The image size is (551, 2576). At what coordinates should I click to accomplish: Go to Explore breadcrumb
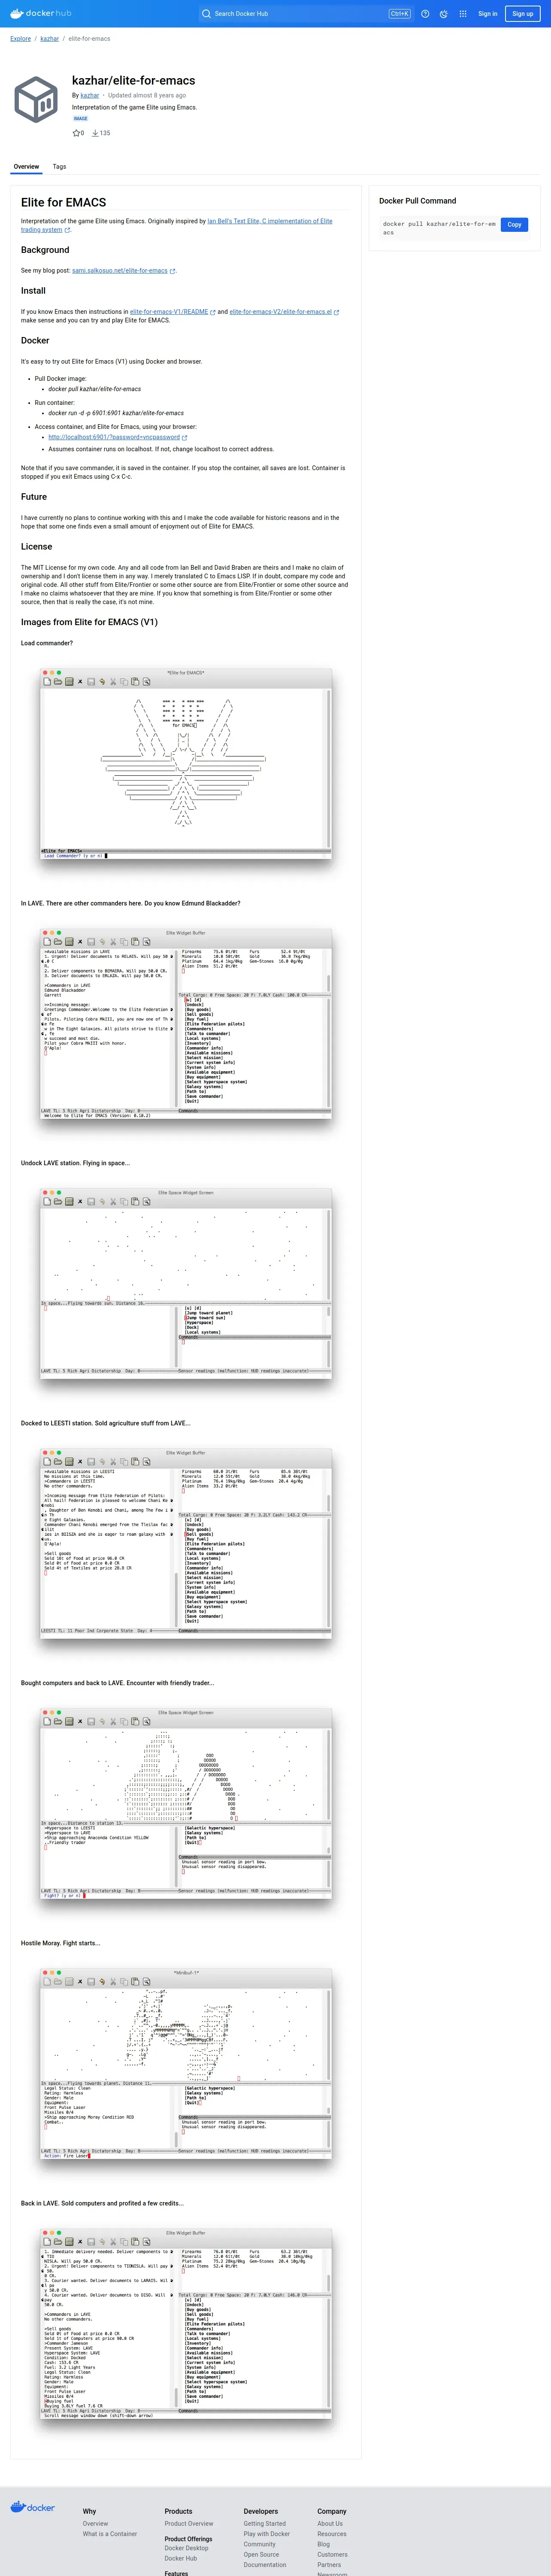(x=20, y=39)
